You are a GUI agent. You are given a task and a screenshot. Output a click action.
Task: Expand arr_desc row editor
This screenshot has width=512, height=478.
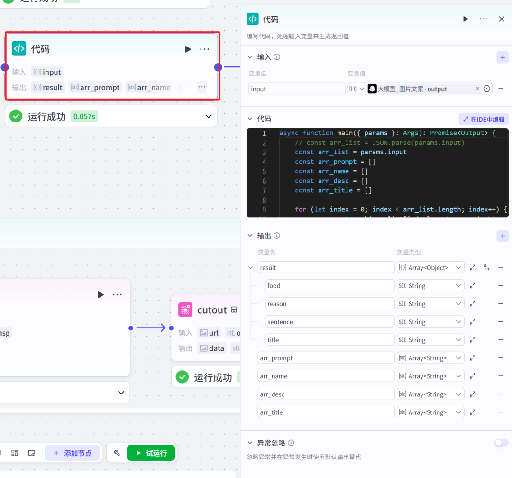click(473, 394)
